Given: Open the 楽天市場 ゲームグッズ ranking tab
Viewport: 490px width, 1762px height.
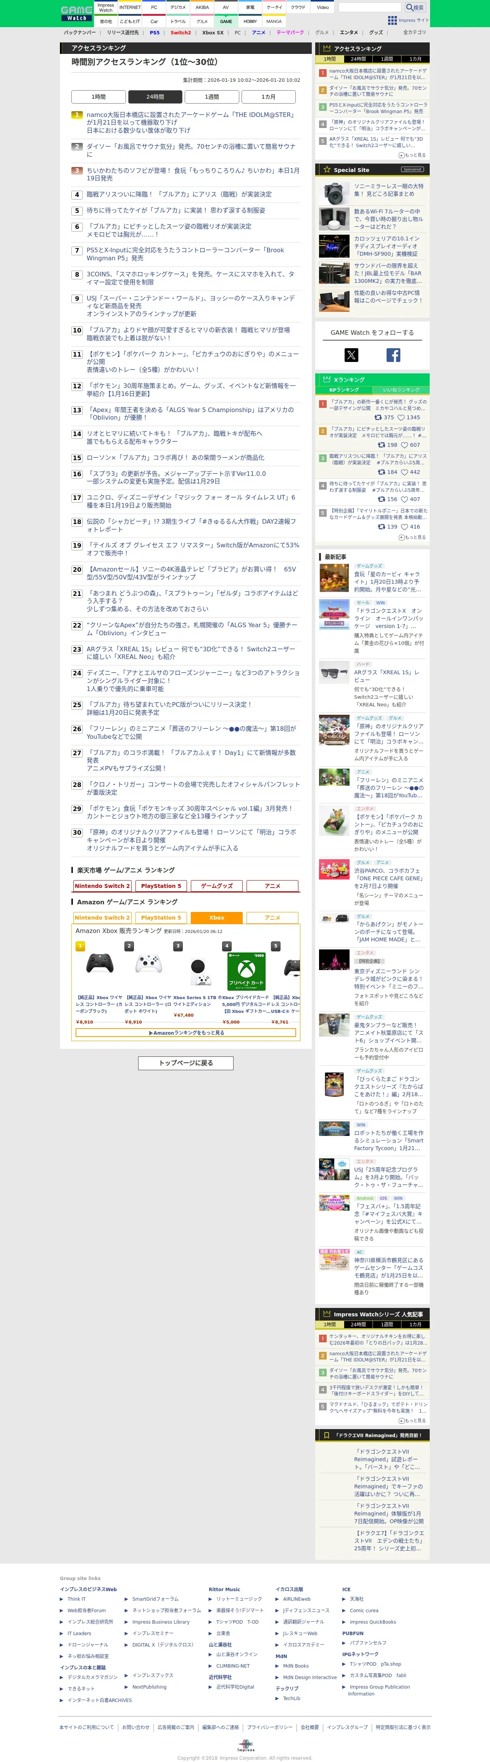Looking at the screenshot, I should coord(217,886).
